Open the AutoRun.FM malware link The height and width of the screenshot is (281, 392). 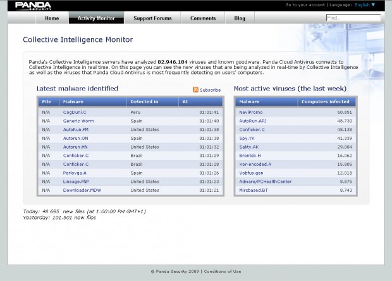click(76, 130)
